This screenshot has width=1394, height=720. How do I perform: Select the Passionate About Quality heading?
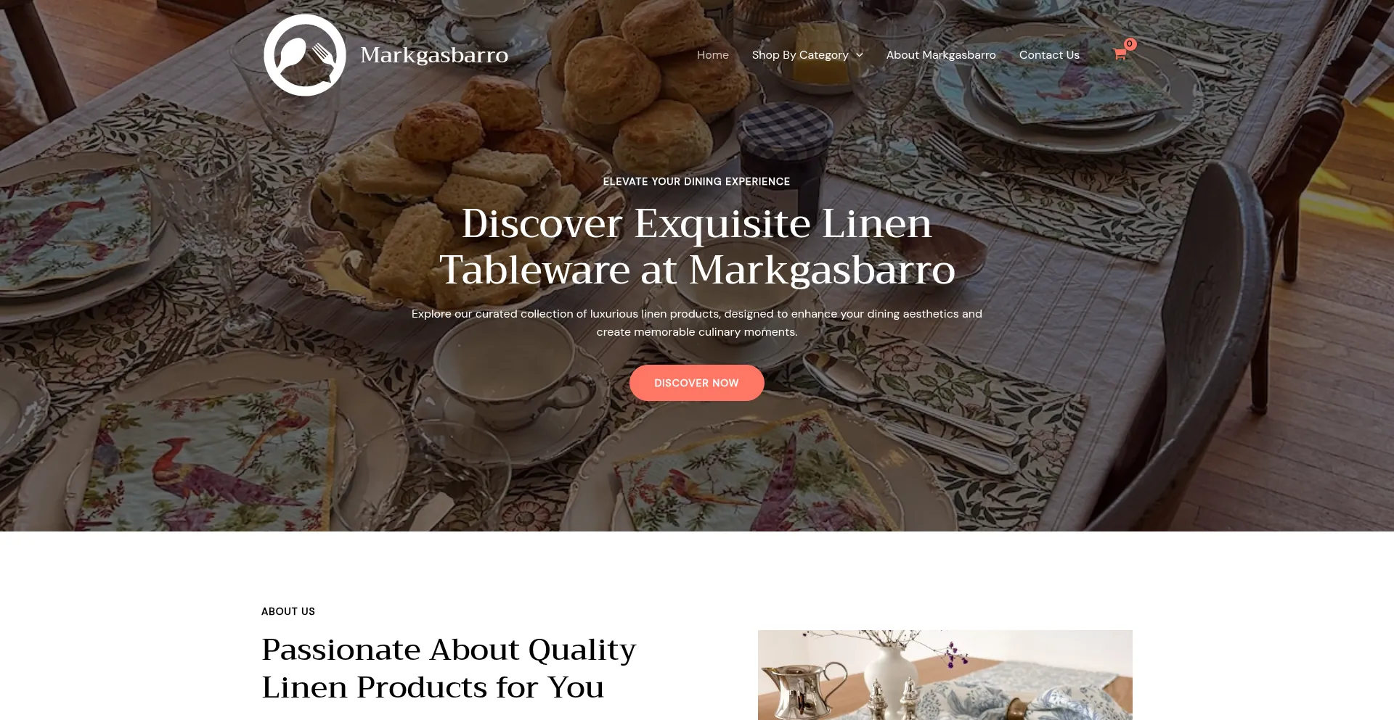pos(449,668)
